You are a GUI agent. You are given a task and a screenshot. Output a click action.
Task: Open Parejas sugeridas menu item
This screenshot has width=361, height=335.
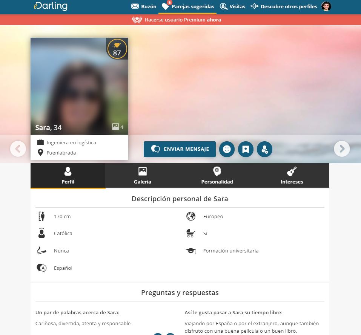pyautogui.click(x=188, y=6)
